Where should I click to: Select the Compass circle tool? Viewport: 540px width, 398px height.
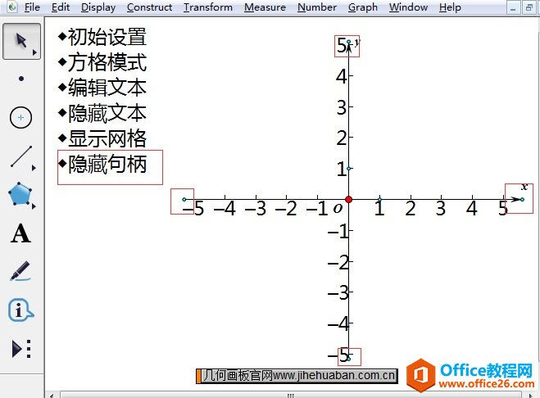(21, 118)
